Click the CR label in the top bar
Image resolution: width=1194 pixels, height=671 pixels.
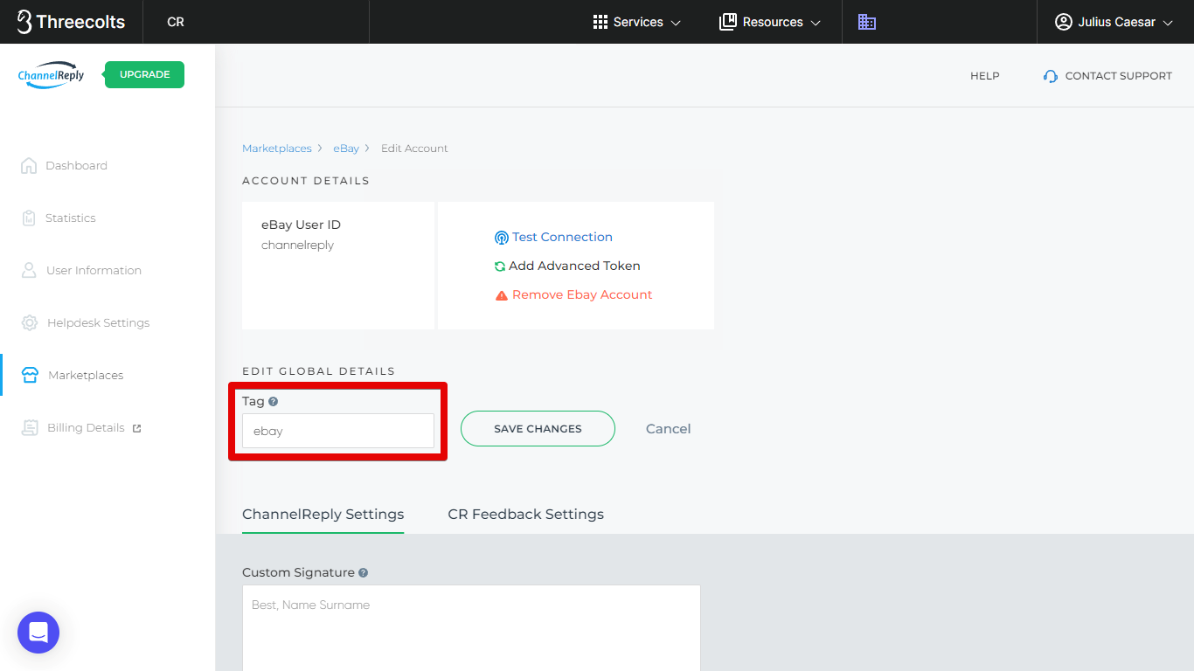coord(176,22)
